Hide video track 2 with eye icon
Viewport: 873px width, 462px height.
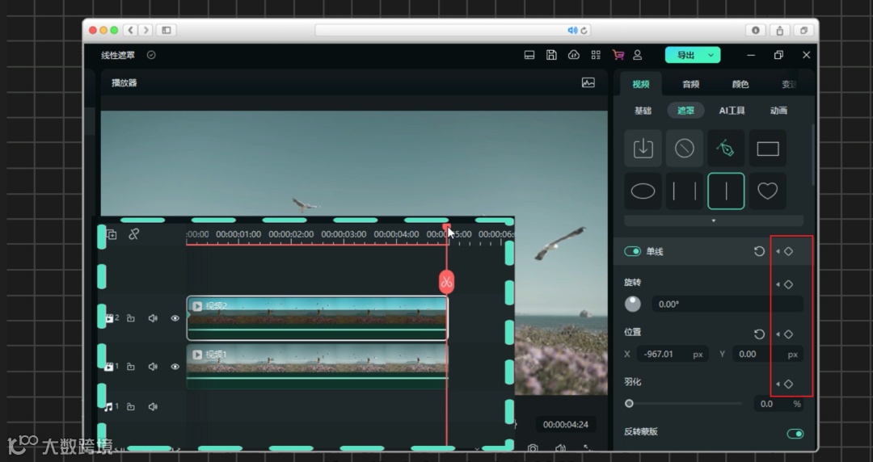tap(175, 318)
